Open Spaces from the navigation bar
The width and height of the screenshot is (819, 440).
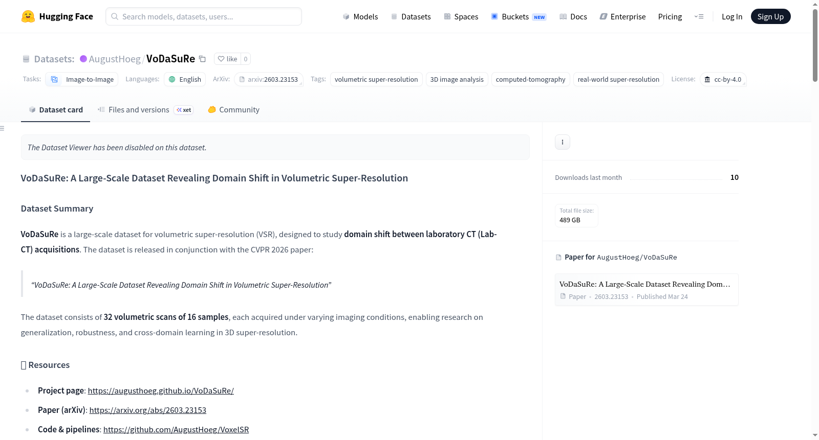tap(461, 16)
